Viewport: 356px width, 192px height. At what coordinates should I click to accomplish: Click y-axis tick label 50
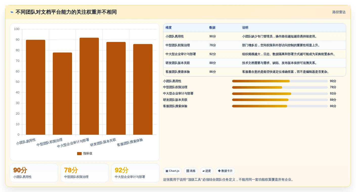pos(18,82)
